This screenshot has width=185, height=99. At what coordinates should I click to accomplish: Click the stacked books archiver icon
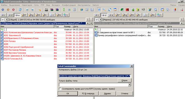coord(52,10)
